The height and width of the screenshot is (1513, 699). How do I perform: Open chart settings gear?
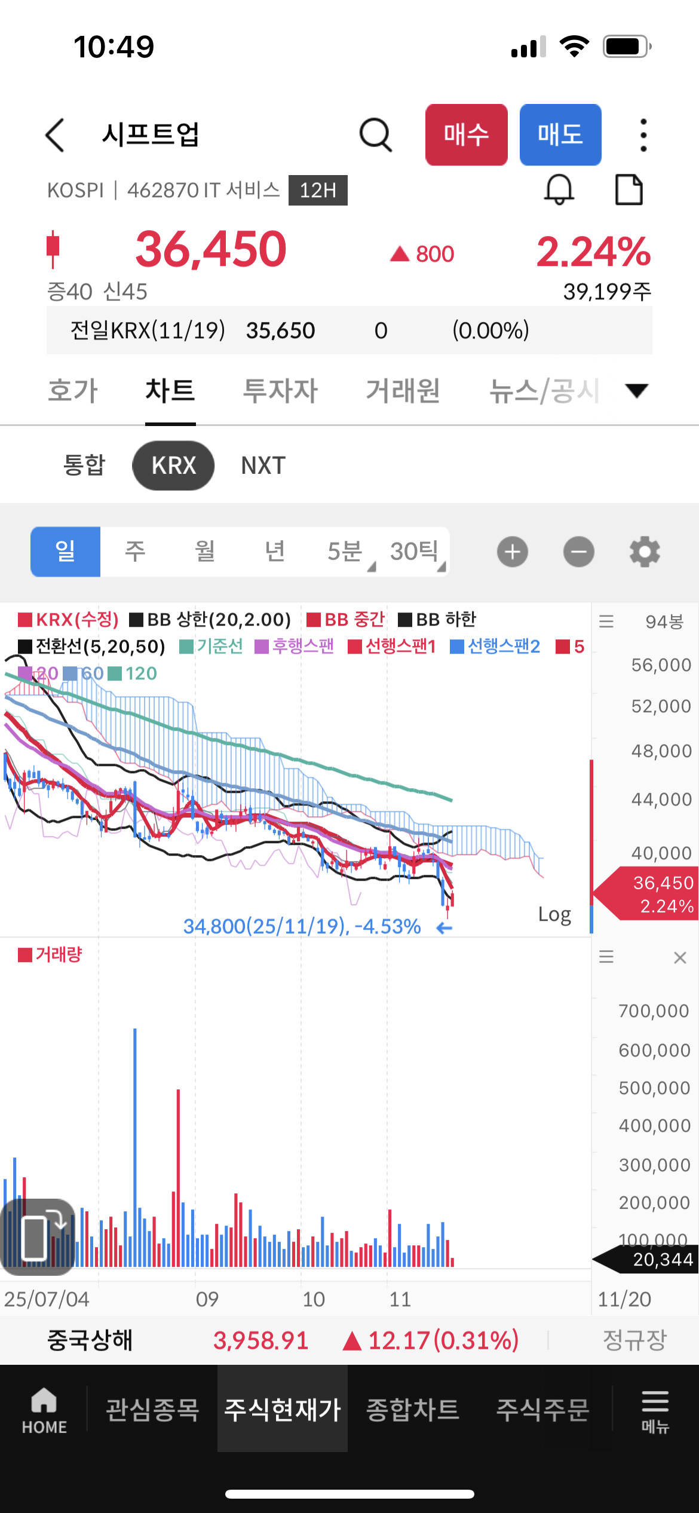(645, 552)
